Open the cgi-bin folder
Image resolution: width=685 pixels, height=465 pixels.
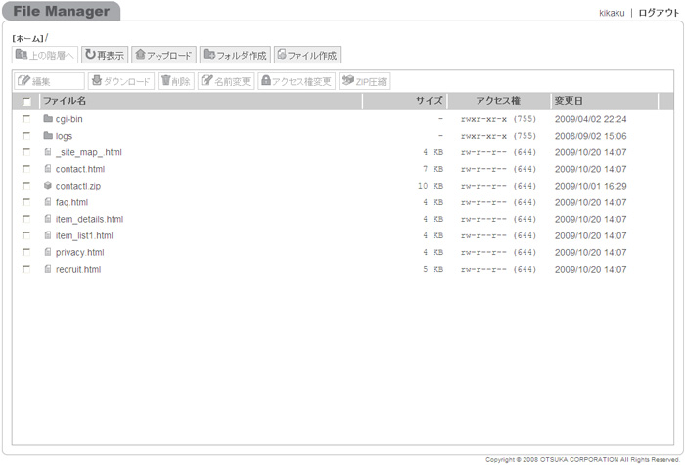(x=68, y=119)
